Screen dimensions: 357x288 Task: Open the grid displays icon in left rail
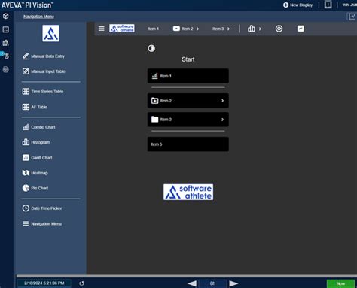click(x=6, y=29)
